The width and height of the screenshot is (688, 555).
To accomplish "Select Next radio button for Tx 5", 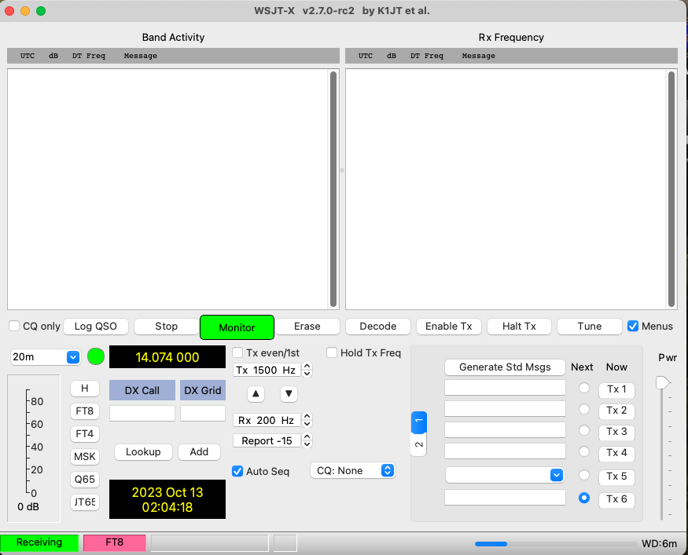I will coord(584,475).
